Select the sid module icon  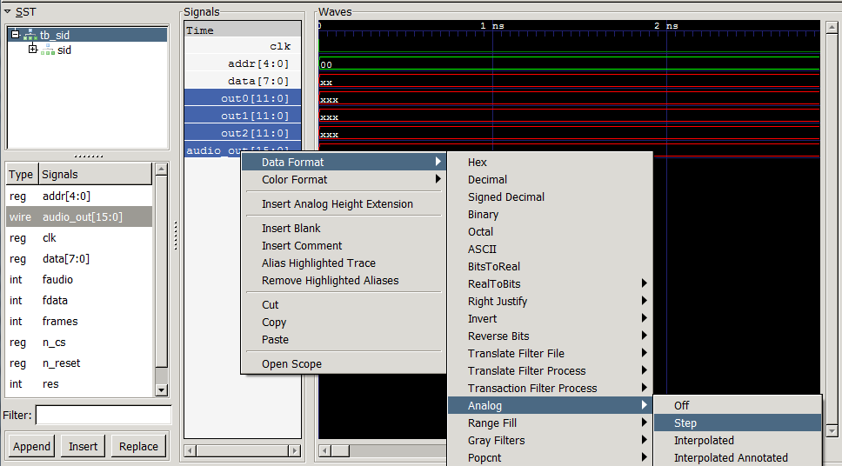(47, 50)
